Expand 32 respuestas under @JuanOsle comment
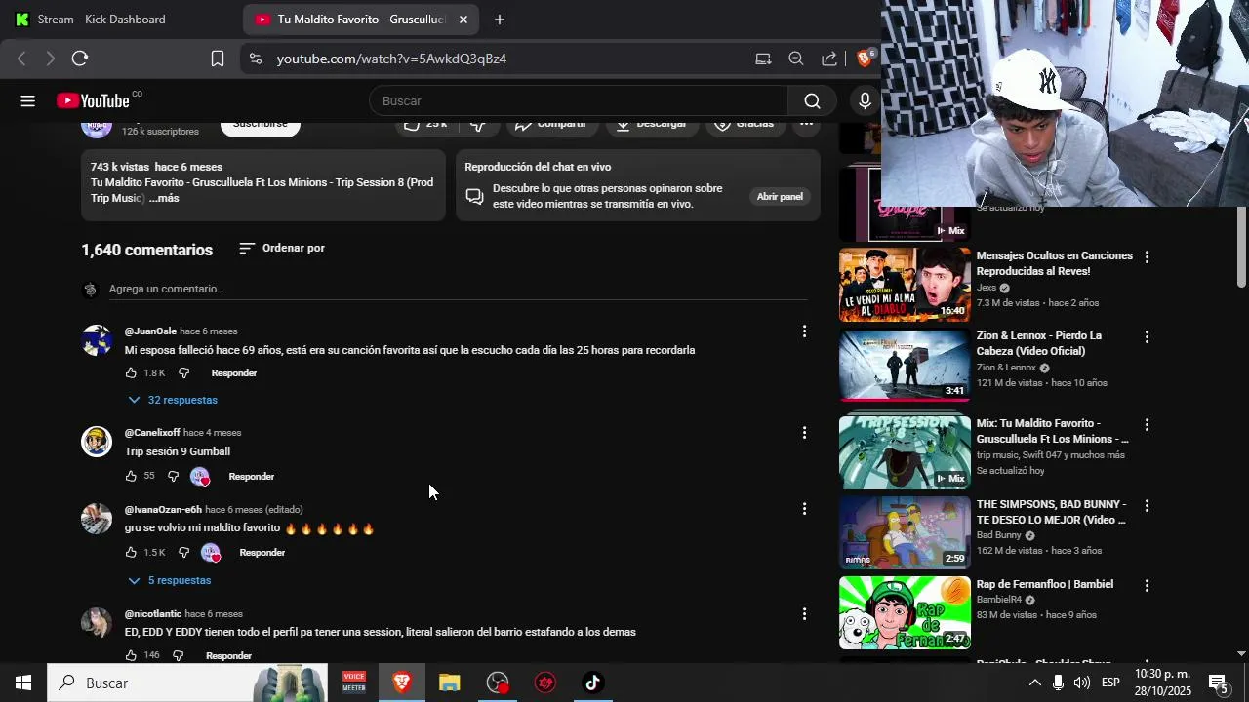 173,400
